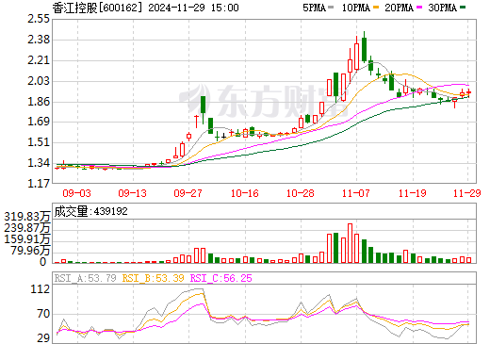
Task: Click the 319.83万 volume axis label
Action: [27, 217]
